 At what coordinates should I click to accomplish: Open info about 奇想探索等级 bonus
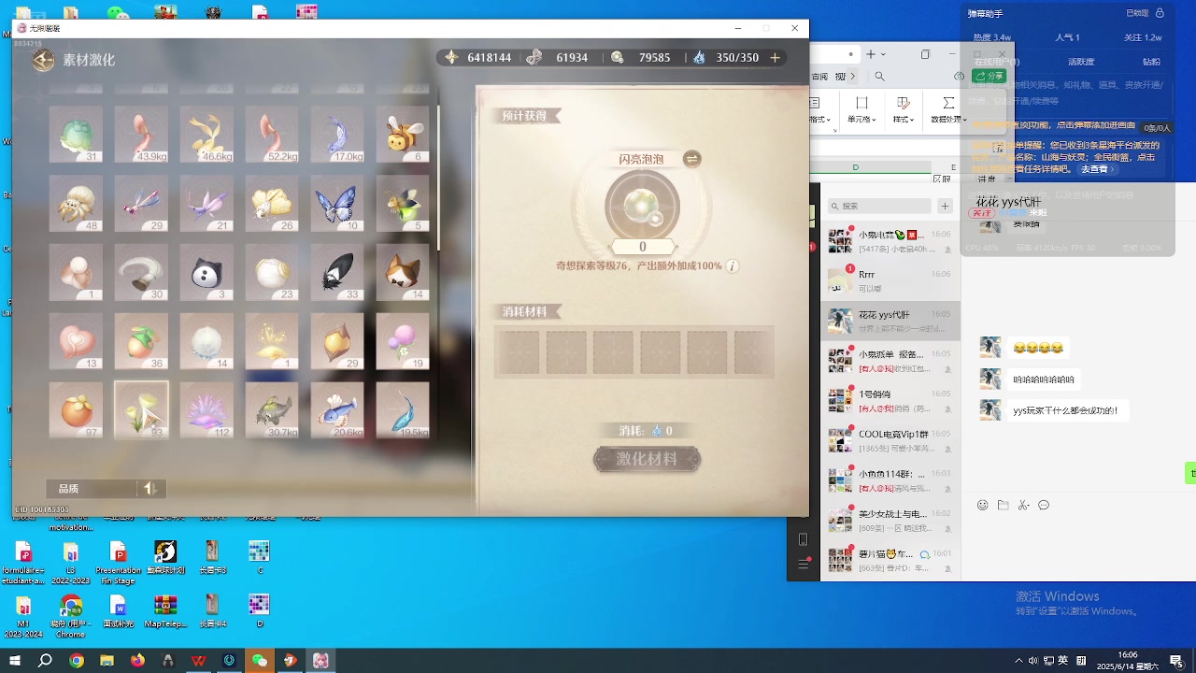coord(733,266)
